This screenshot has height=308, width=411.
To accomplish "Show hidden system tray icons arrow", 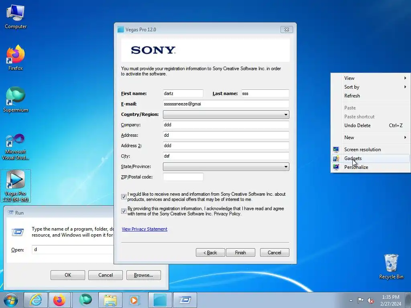I will [351, 300].
